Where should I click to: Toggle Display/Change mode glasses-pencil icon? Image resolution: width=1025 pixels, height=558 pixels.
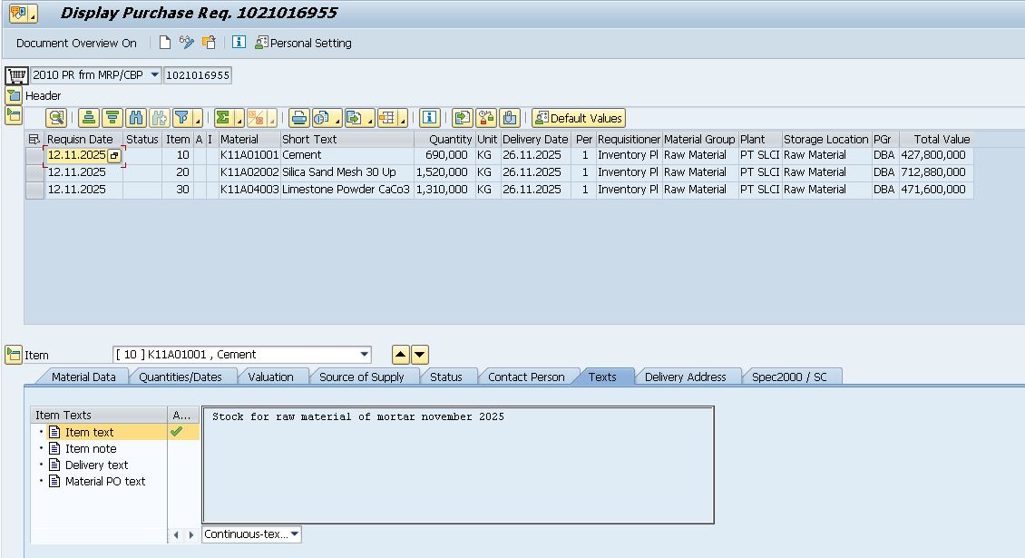187,43
